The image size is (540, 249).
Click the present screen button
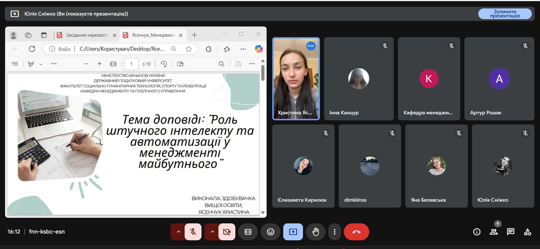pyautogui.click(x=293, y=232)
